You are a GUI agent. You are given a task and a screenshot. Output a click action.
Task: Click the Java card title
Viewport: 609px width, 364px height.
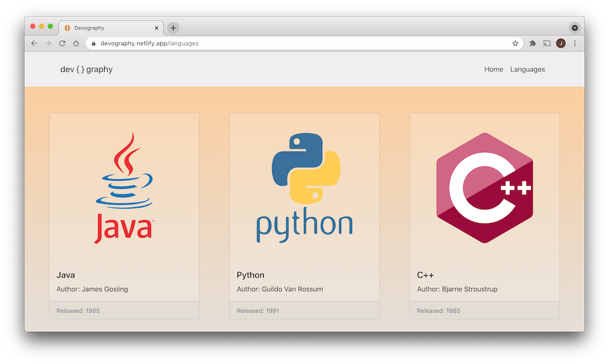[66, 275]
